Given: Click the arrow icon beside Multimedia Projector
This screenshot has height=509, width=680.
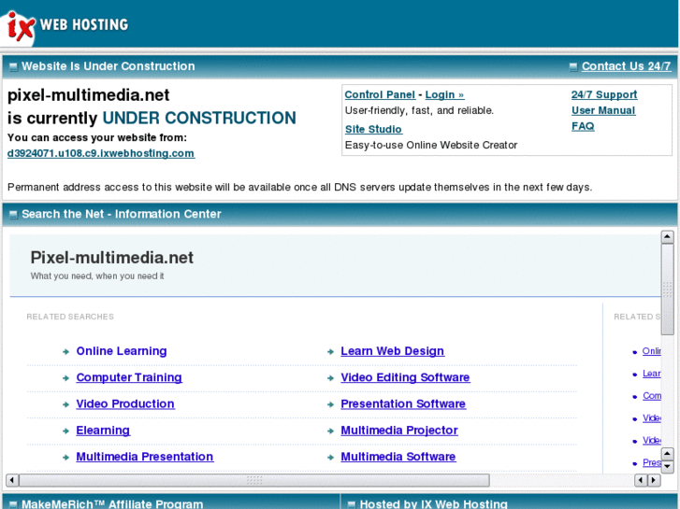Looking at the screenshot, I should pyautogui.click(x=330, y=431).
